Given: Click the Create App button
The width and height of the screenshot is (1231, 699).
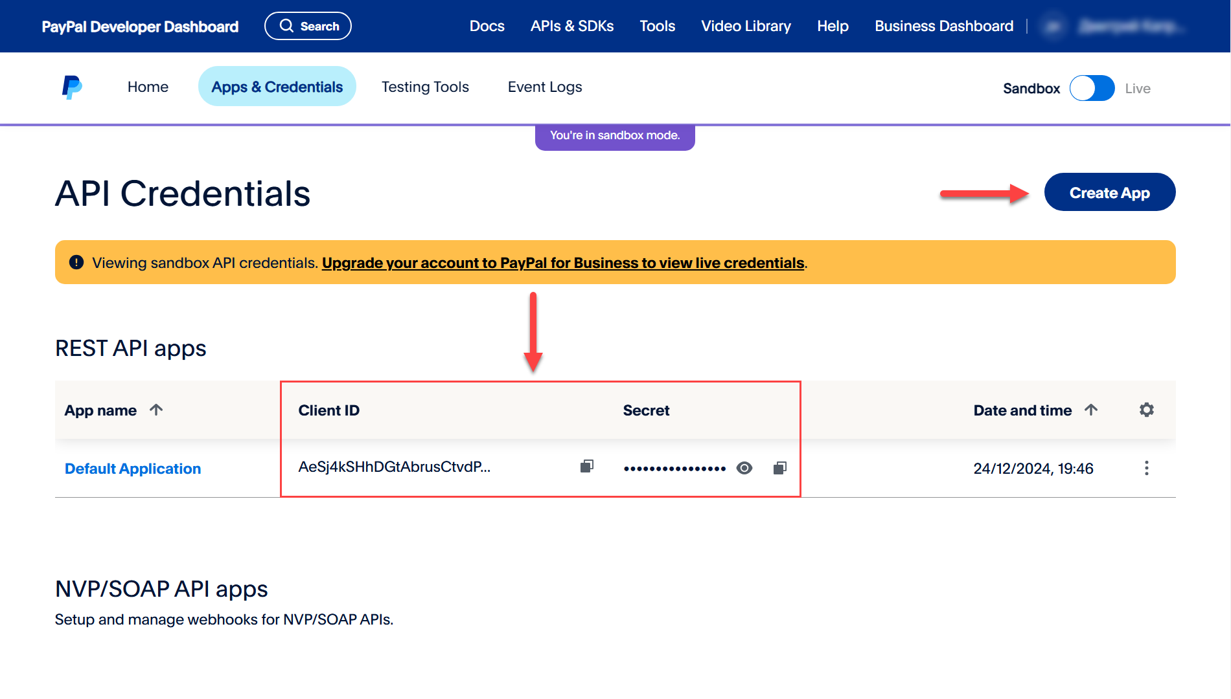Looking at the screenshot, I should click(1109, 192).
